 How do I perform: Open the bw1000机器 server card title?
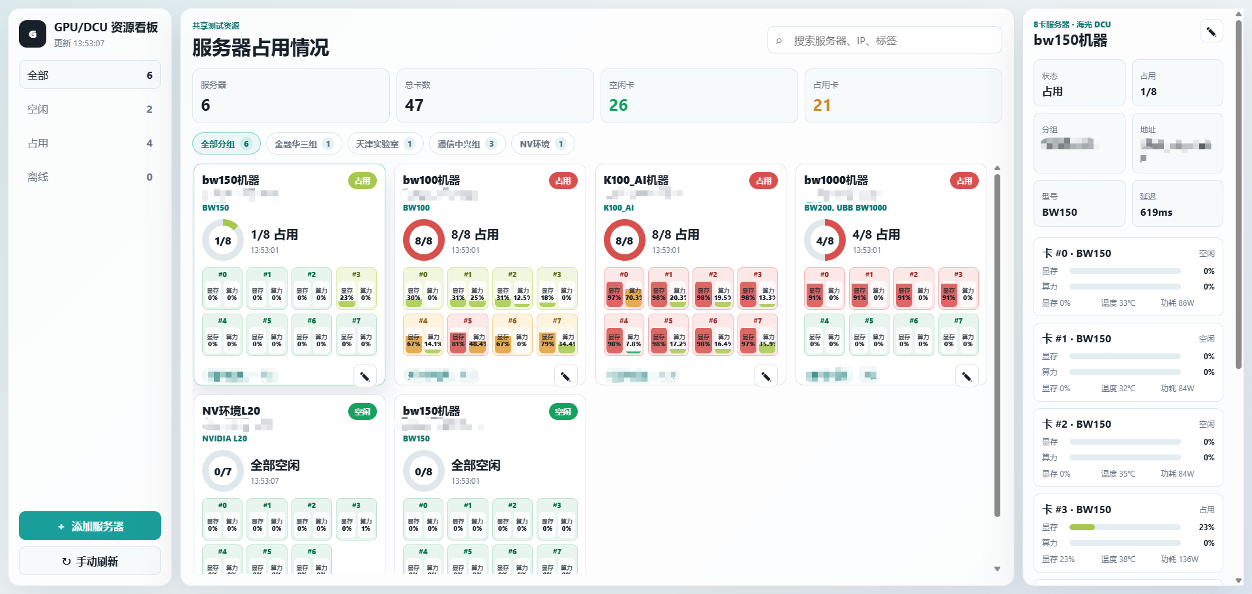point(836,180)
